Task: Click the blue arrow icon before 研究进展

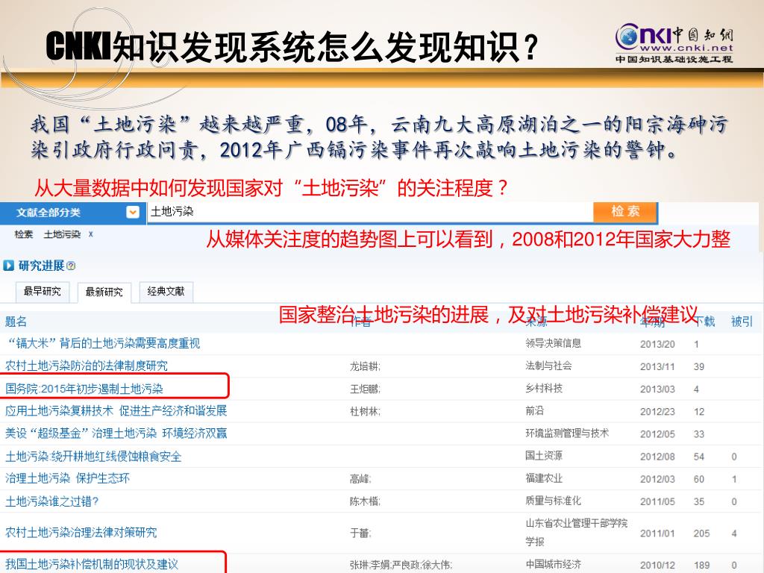Action: [x=8, y=266]
